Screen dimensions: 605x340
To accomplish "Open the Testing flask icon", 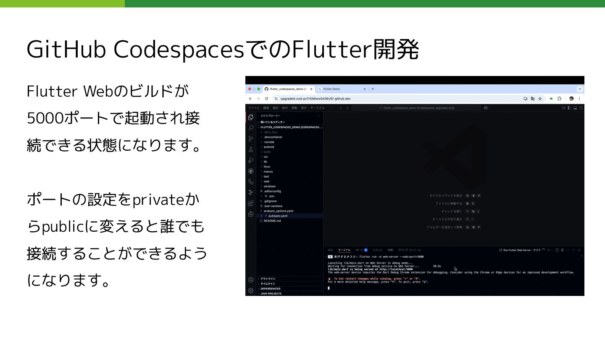I will [251, 149].
